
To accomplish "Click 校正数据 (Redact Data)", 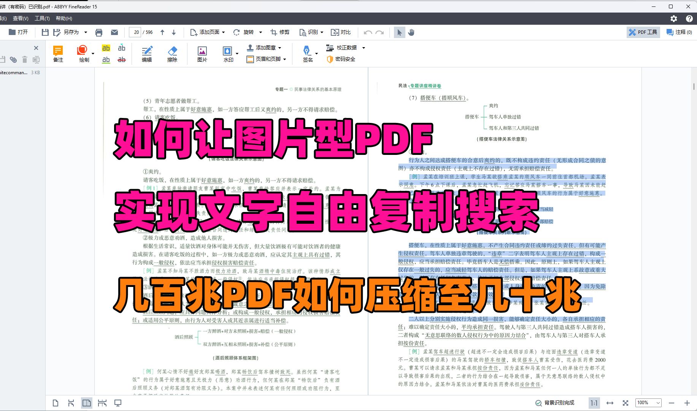I will (x=341, y=48).
